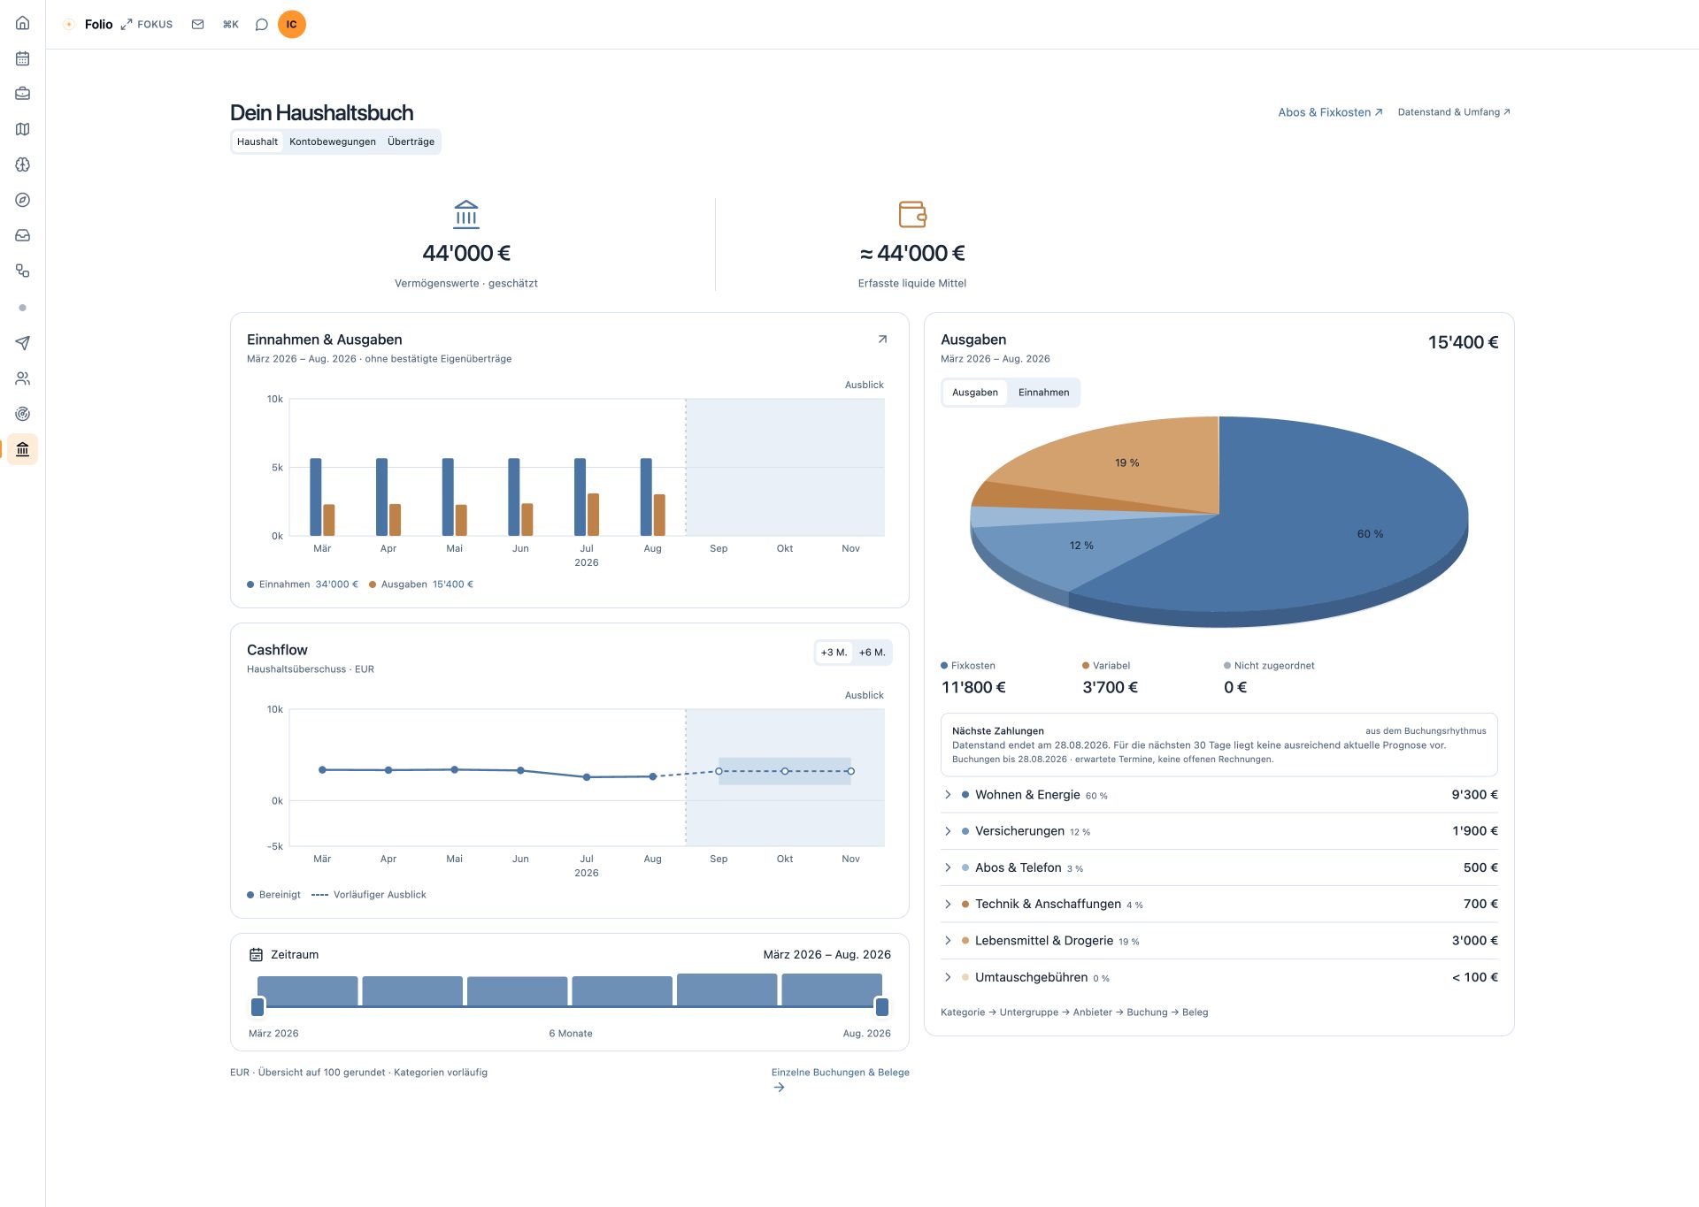
Task: Open the briefcase icon in sidebar
Action: coord(23,94)
